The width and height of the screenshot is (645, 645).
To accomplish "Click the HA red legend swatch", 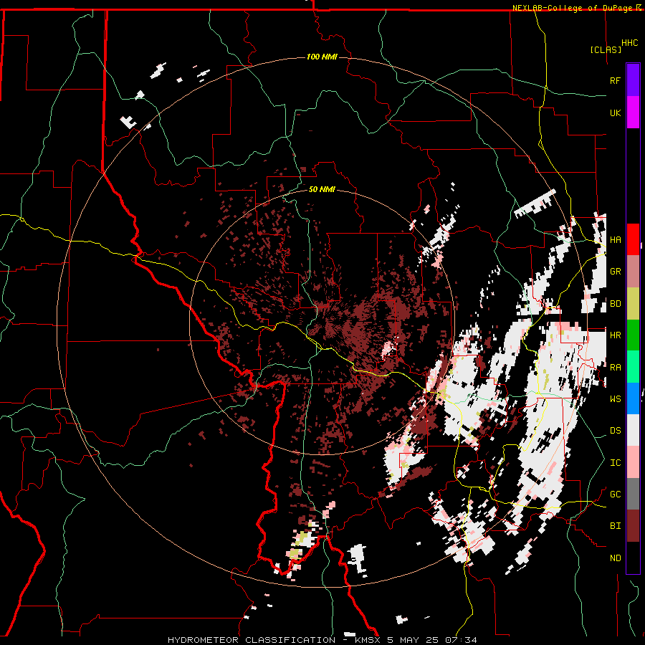I will pyautogui.click(x=633, y=239).
